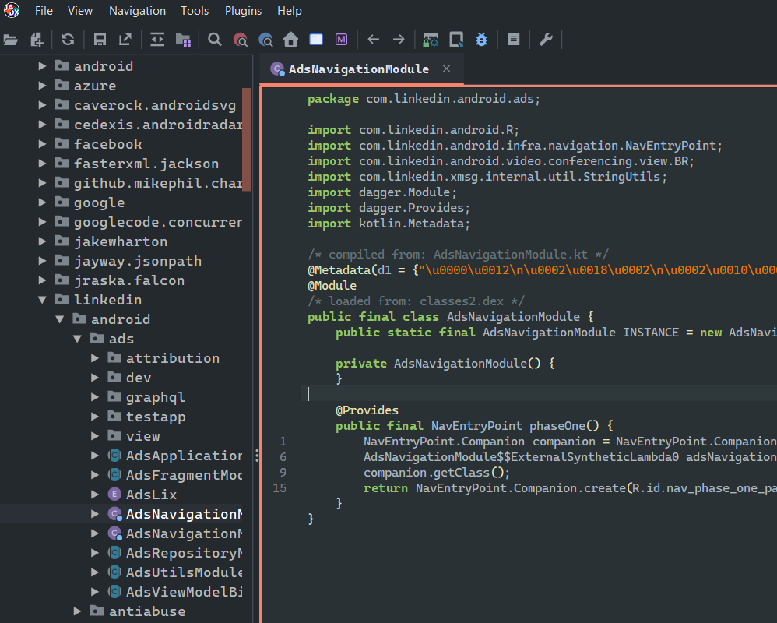Navigate back with the left arrow

click(374, 39)
